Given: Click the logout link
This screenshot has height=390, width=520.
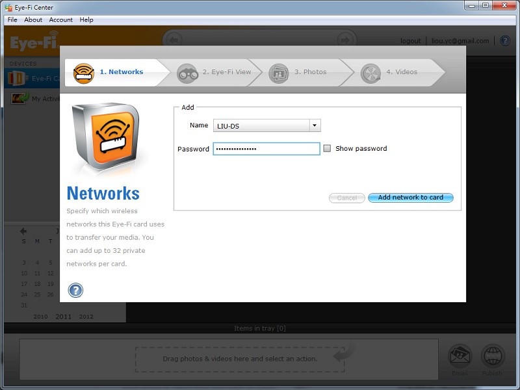Looking at the screenshot, I should point(410,41).
